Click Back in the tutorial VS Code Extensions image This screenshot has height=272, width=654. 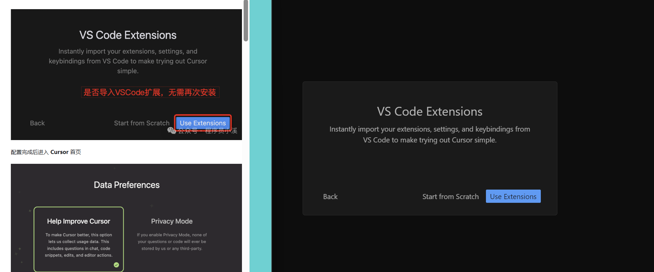pyautogui.click(x=37, y=123)
